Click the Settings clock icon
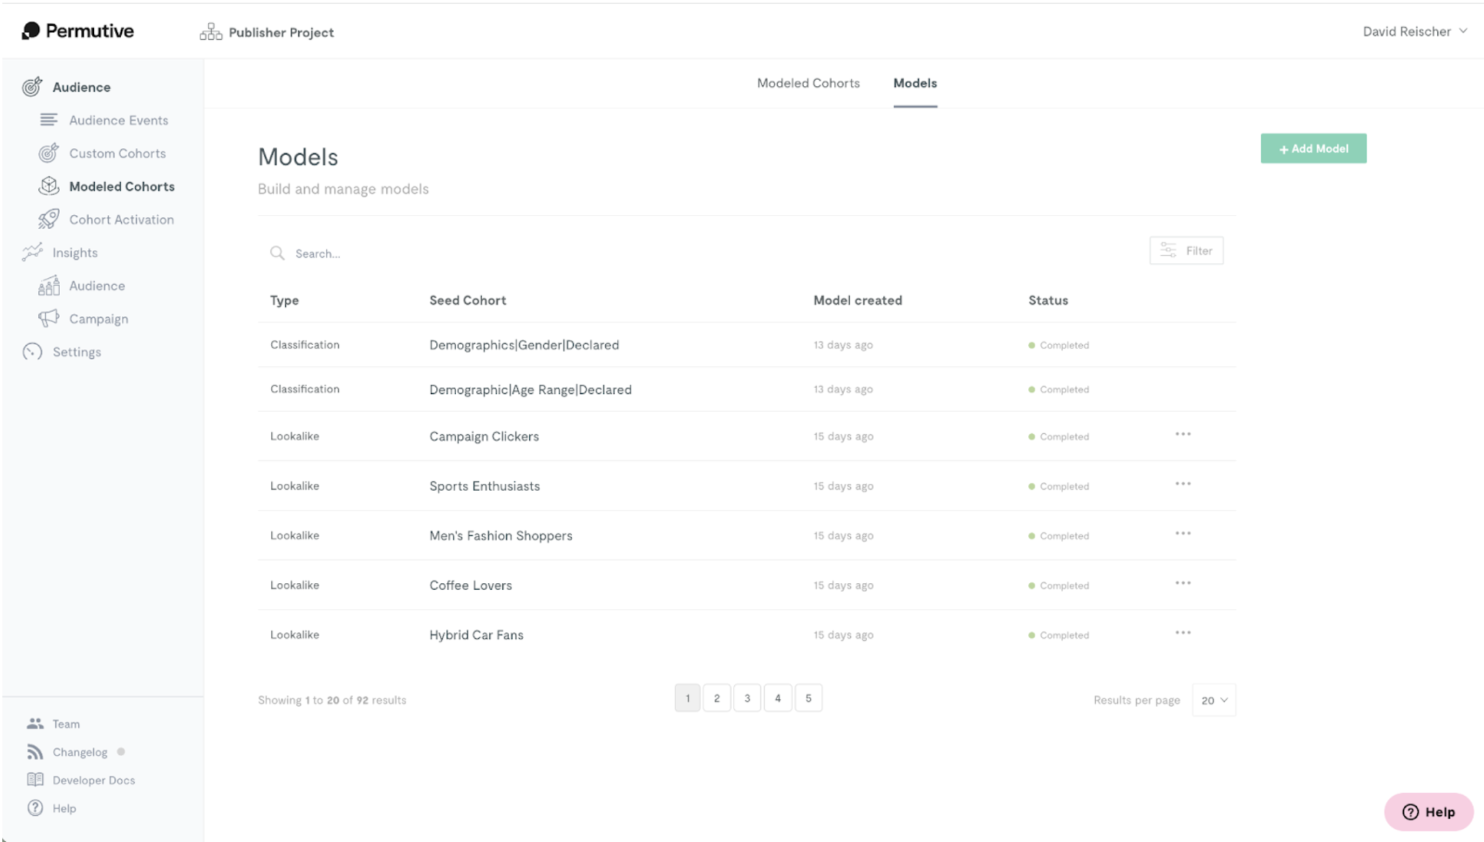This screenshot has width=1484, height=842. click(x=31, y=352)
